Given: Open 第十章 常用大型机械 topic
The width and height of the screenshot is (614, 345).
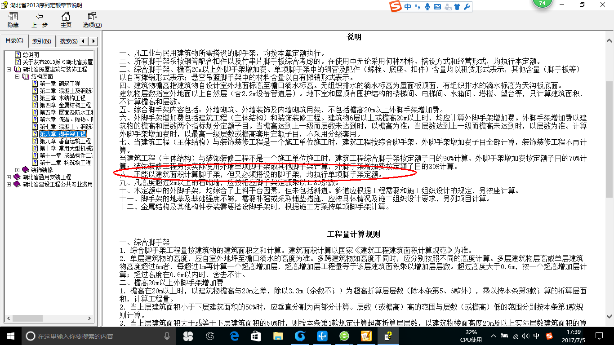Looking at the screenshot, I should 66,148.
